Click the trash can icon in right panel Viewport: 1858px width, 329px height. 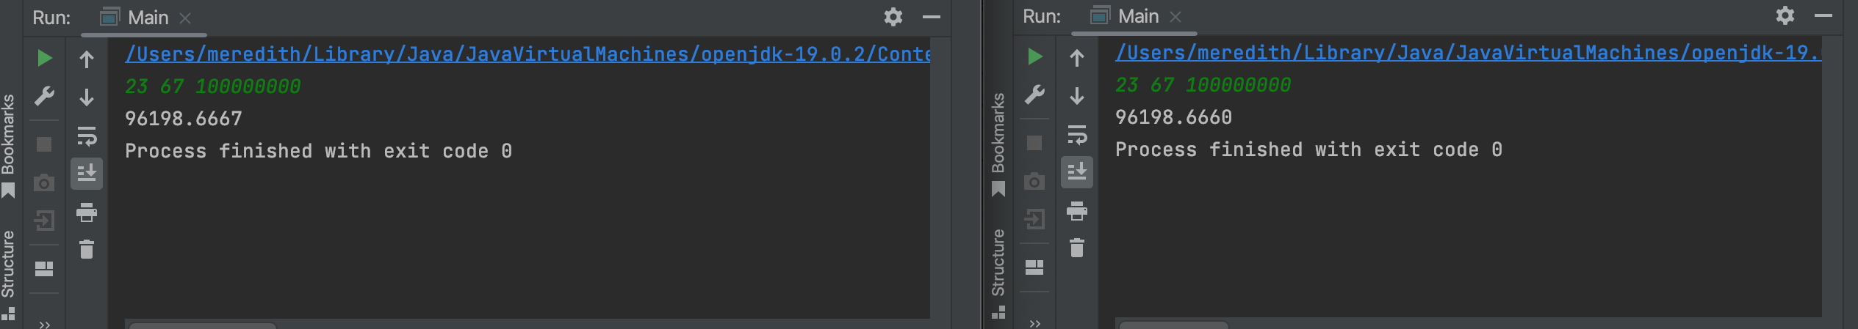(1077, 248)
